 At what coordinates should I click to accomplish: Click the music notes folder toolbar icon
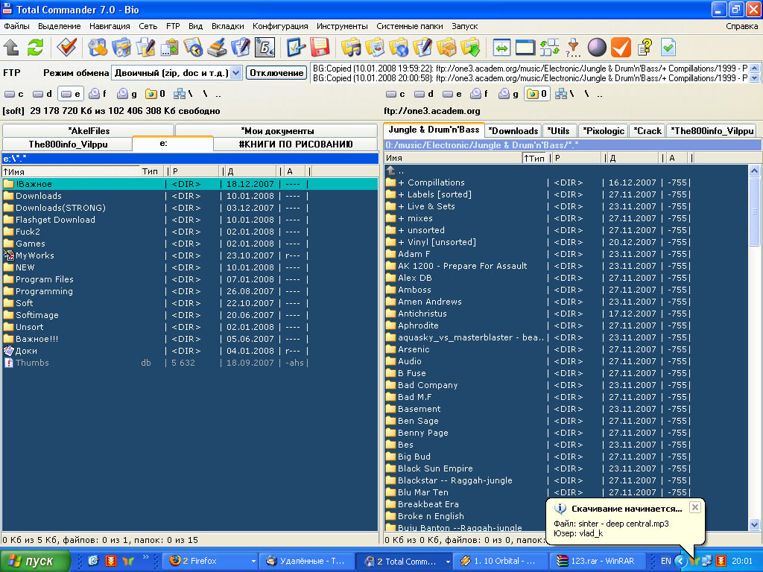351,48
